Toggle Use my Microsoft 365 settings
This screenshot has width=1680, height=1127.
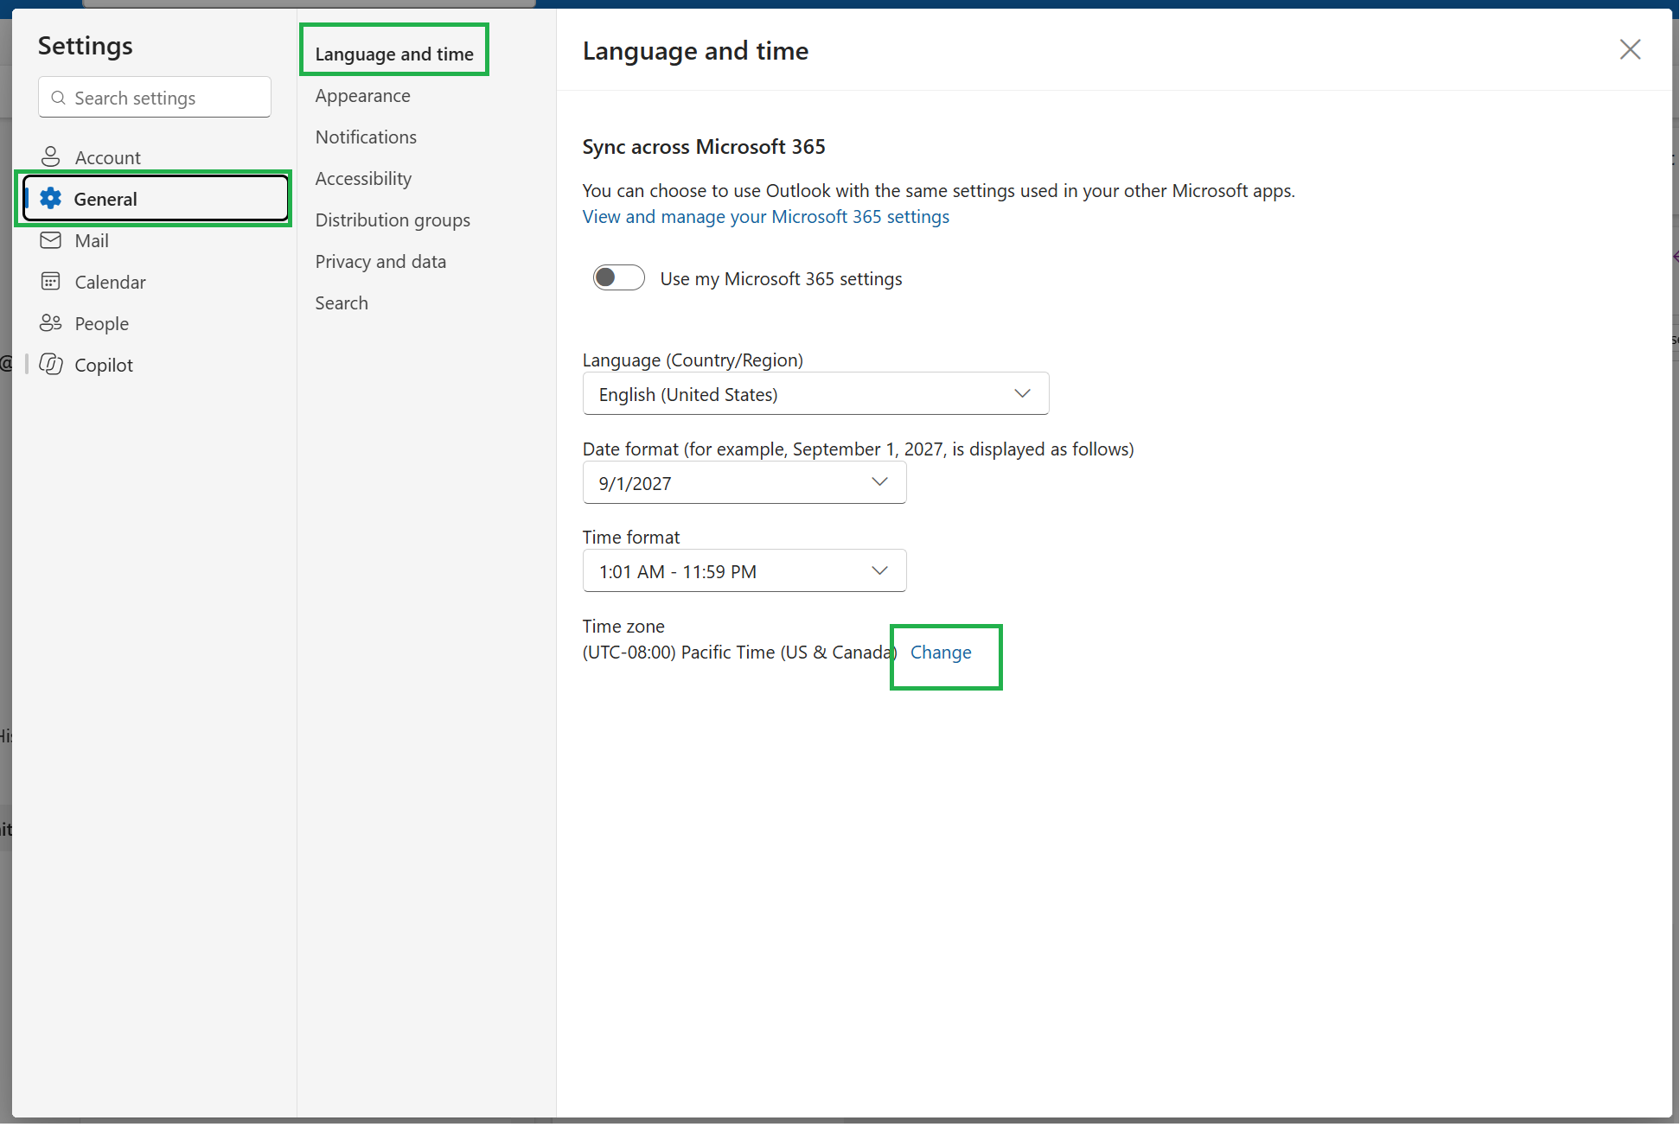(618, 277)
